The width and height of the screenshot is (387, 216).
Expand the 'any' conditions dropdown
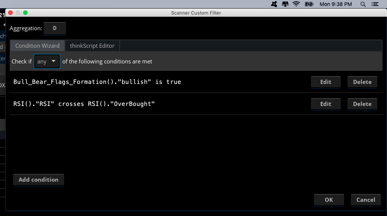[47, 61]
